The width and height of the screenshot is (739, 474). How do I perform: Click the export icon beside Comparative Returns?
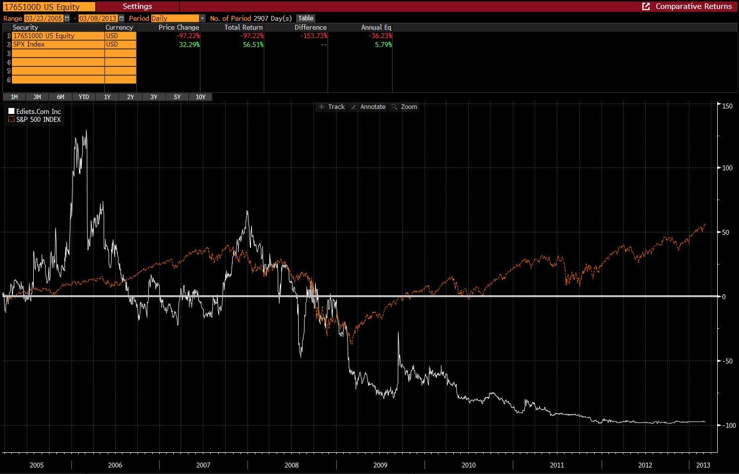(x=646, y=6)
